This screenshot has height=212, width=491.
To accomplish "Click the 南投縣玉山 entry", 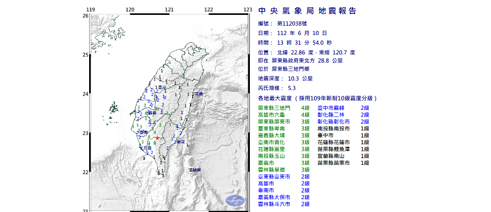I will point(284,156).
